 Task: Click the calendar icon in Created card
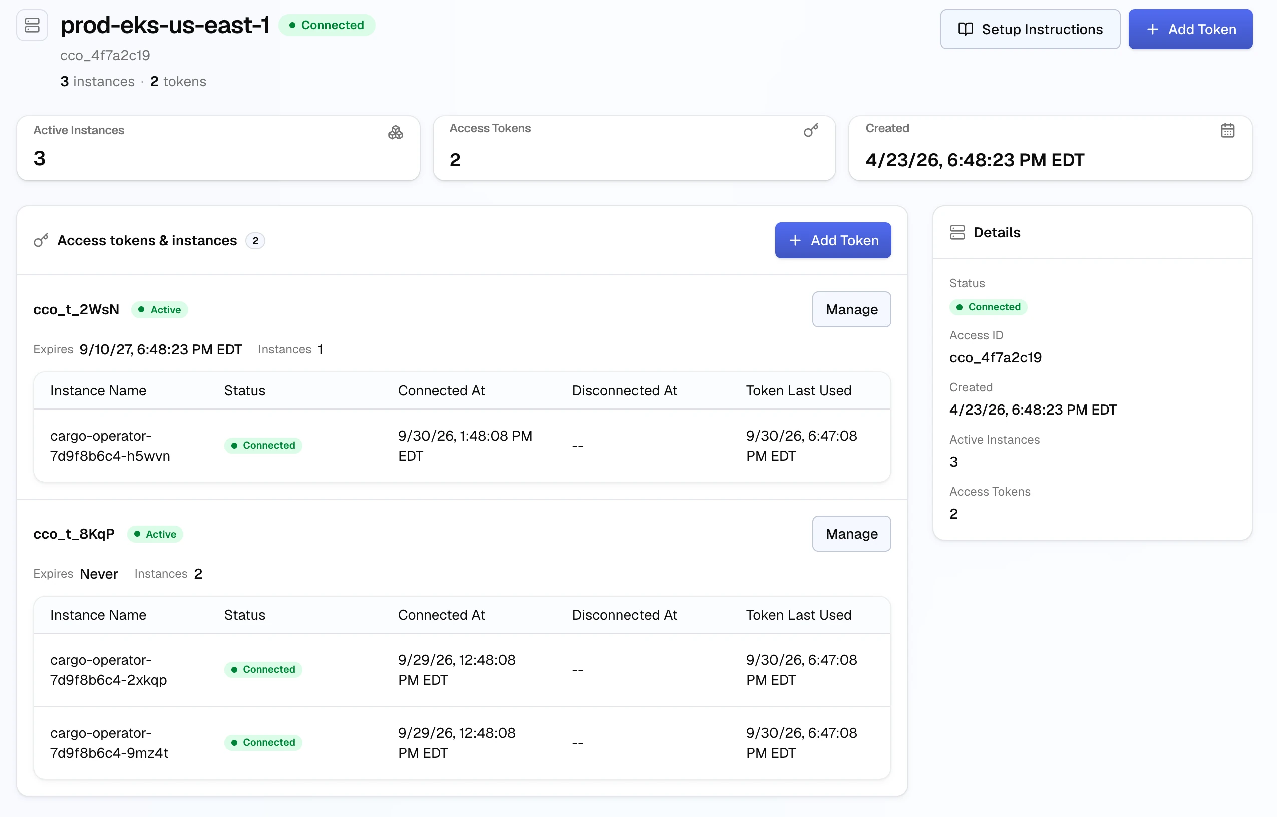1227,130
